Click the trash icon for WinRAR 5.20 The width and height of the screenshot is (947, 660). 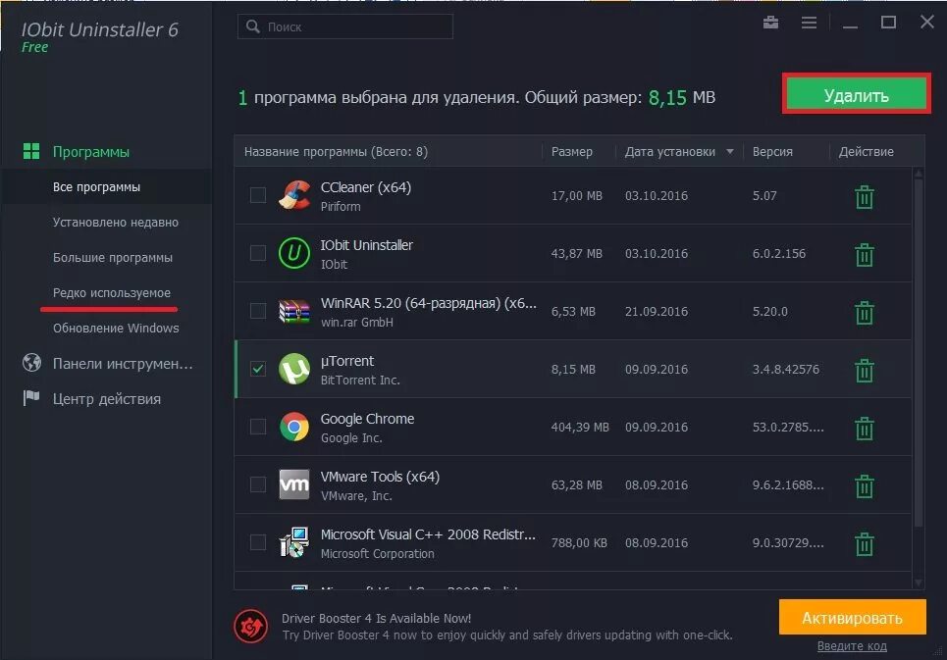[865, 313]
